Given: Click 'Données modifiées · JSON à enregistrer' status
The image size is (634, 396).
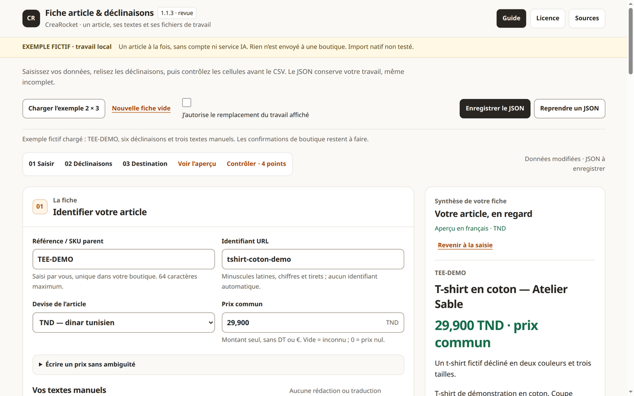Looking at the screenshot, I should pos(565,164).
